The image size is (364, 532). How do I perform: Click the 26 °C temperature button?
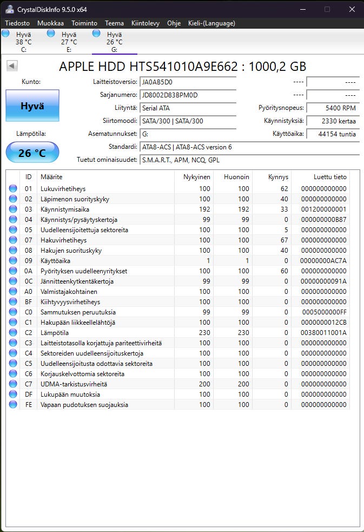[x=32, y=153]
